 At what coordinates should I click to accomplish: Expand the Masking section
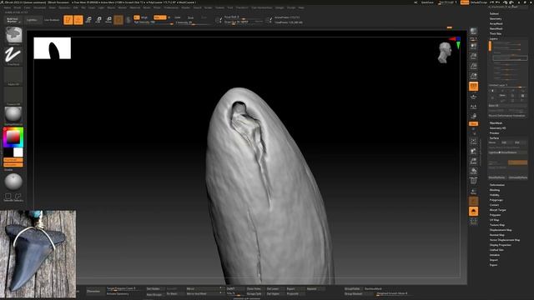495,190
